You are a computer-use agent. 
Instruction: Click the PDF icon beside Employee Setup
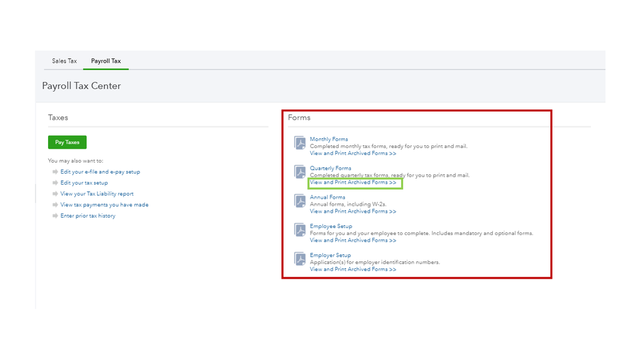click(x=300, y=230)
